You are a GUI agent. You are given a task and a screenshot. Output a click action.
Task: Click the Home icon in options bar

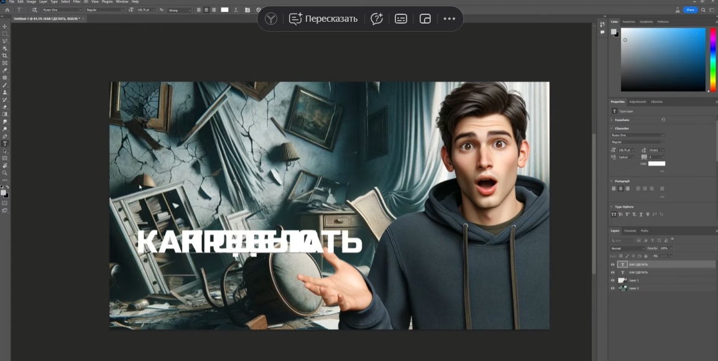[x=7, y=9]
